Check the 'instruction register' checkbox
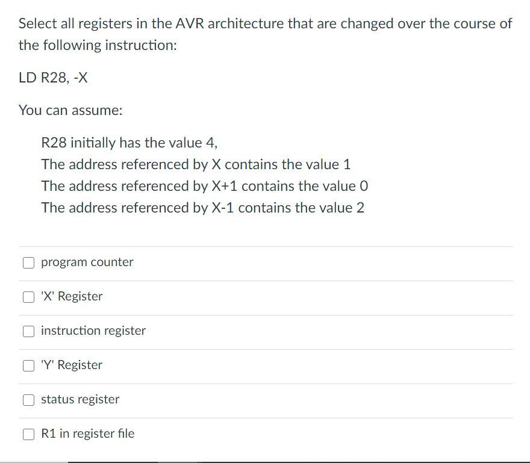Viewport: 530px width, 463px height. (28, 331)
